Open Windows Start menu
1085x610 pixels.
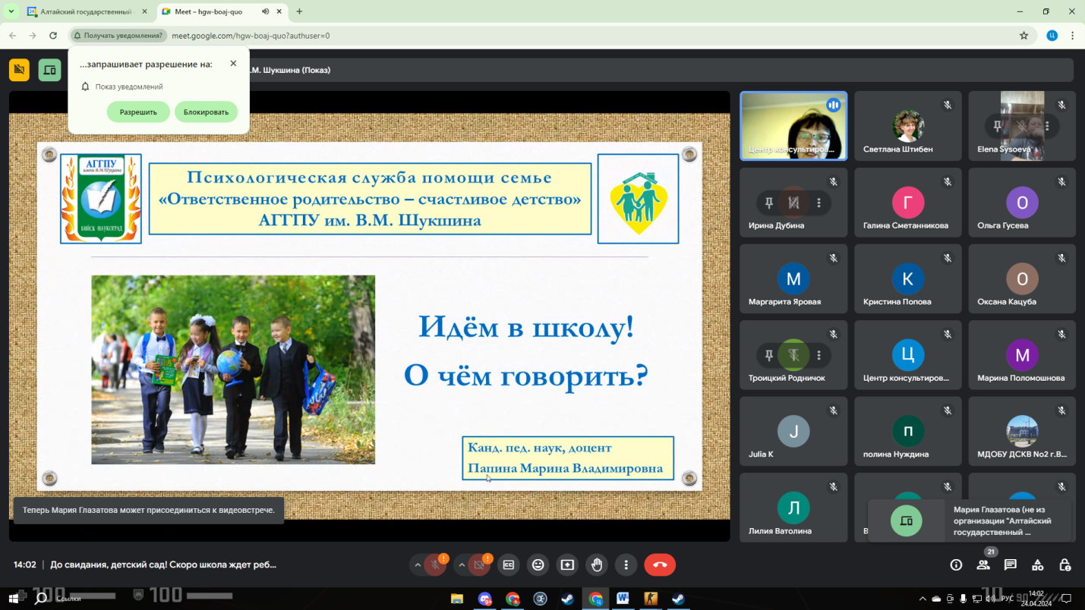click(x=14, y=599)
